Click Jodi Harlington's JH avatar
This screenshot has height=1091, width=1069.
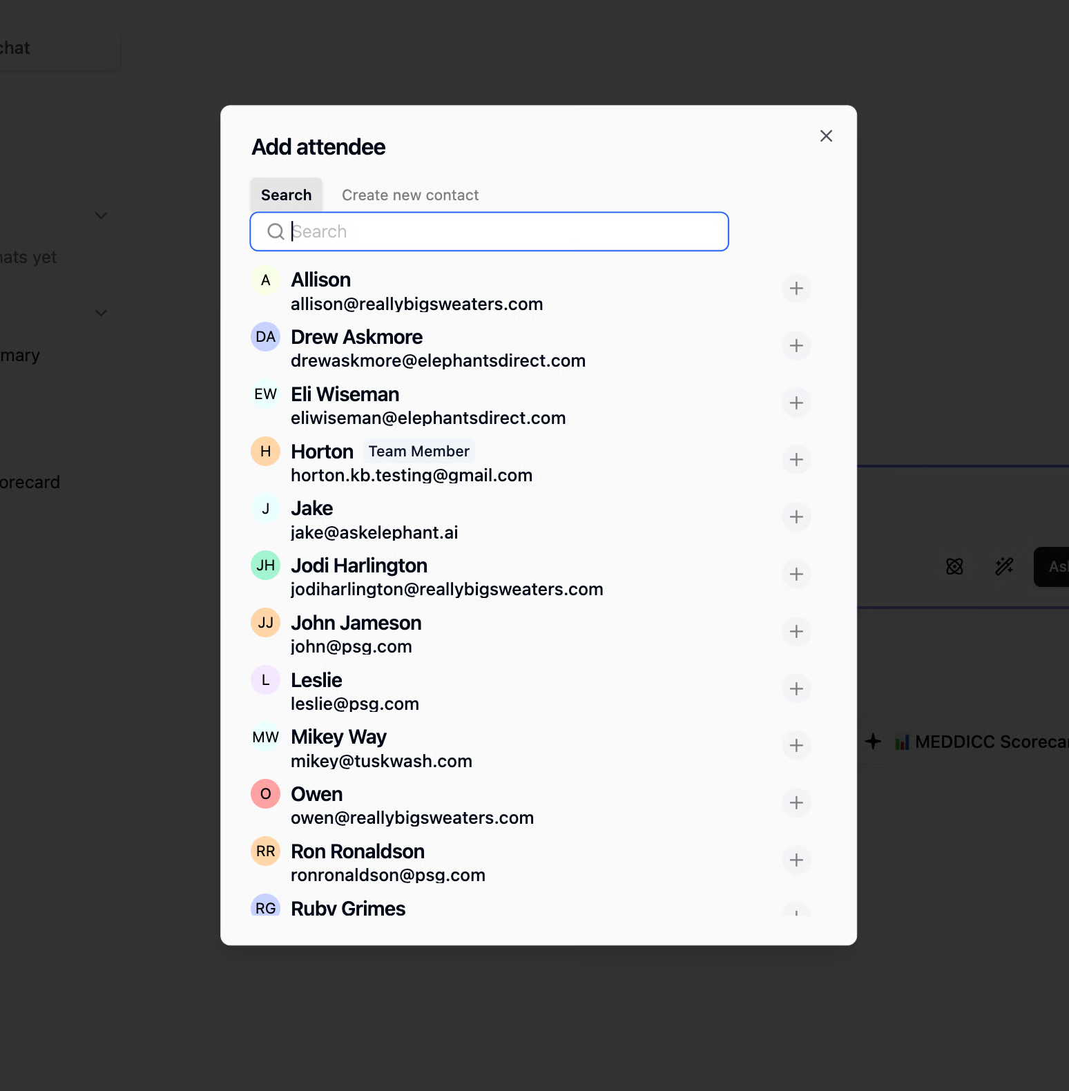(265, 566)
